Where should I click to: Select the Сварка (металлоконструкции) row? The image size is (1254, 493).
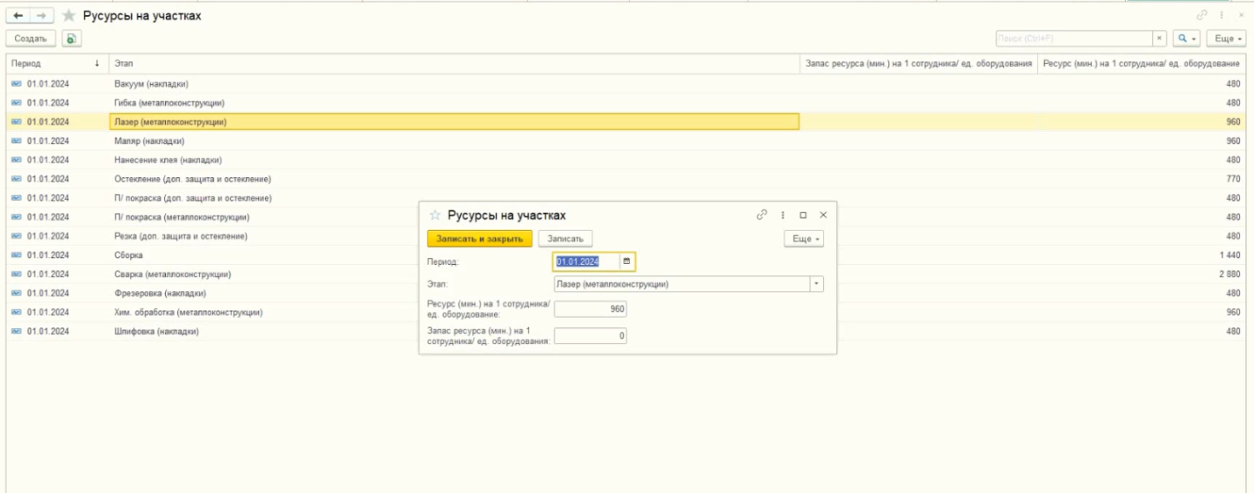pos(172,275)
